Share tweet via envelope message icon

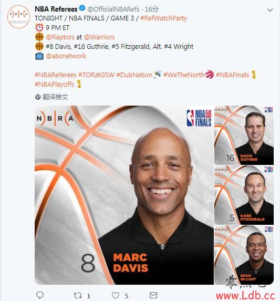click(x=153, y=295)
